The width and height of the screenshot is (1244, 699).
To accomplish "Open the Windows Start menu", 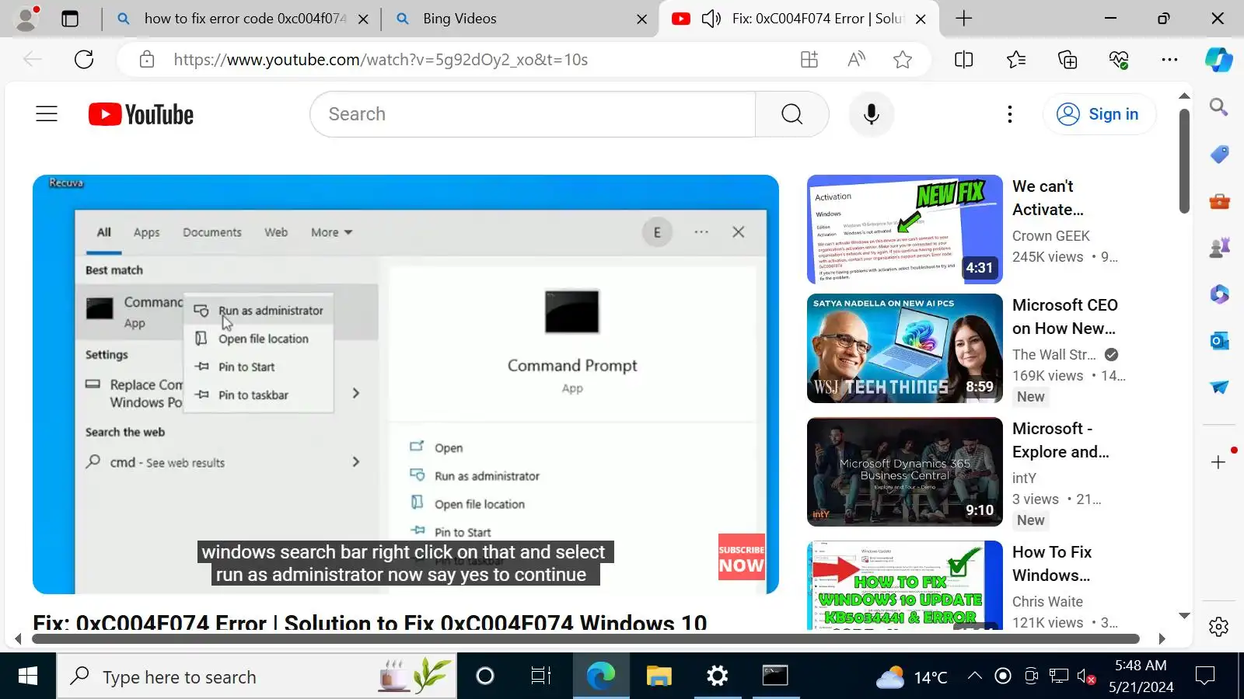I will point(28,676).
